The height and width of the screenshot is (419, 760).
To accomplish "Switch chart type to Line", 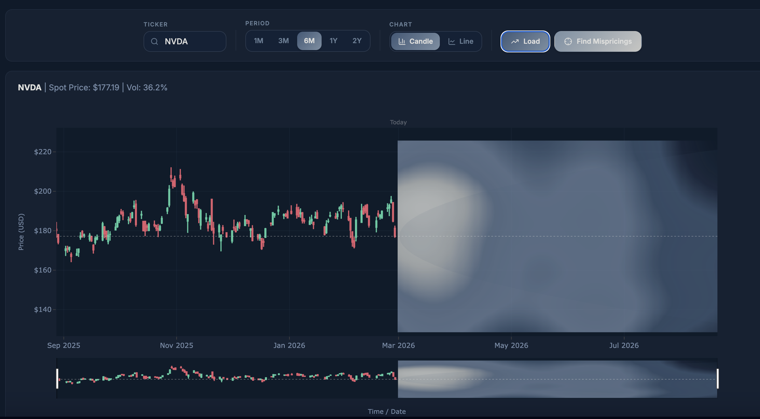I will [x=461, y=42].
